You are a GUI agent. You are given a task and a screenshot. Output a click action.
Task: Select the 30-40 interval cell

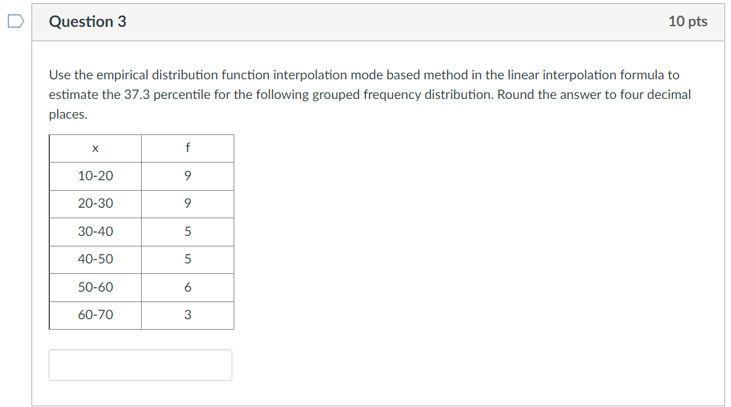94,231
